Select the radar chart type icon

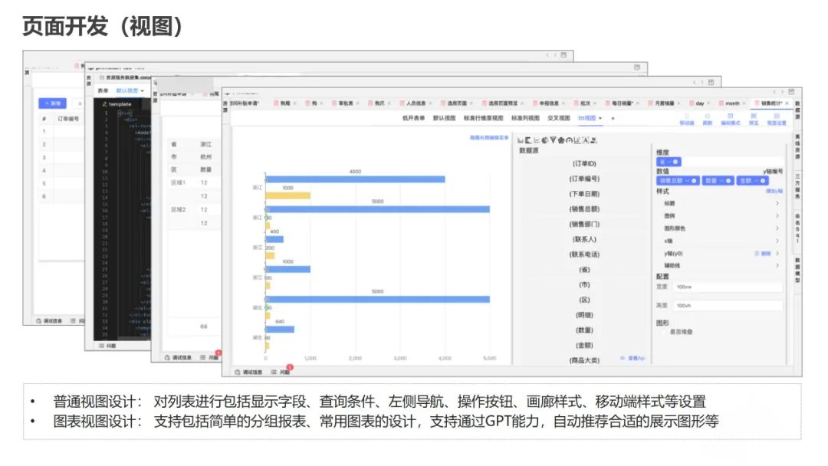[x=560, y=139]
